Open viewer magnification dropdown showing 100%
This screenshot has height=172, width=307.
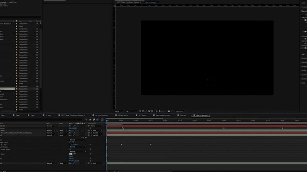click(x=119, y=111)
